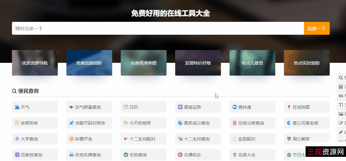
Task: Select the 热点实时追踪 banner card
Action: [307, 63]
